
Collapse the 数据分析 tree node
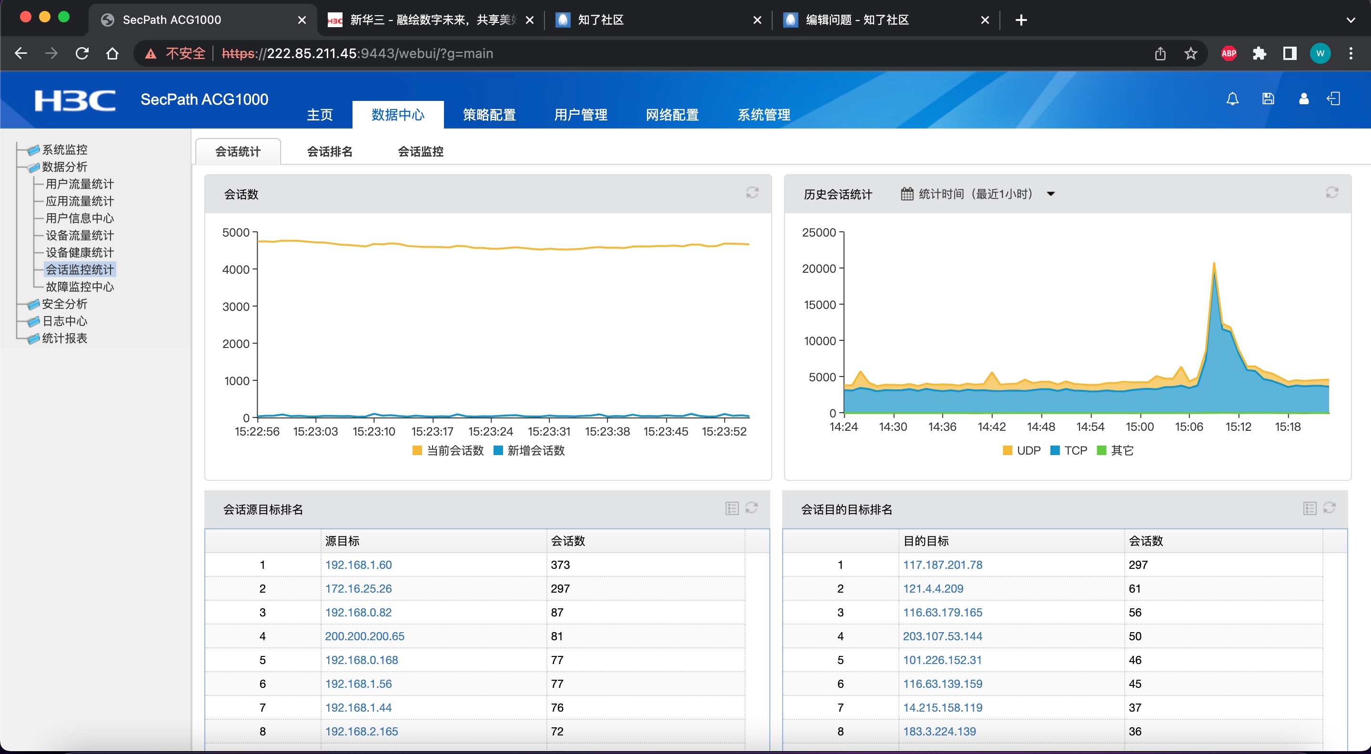[64, 167]
